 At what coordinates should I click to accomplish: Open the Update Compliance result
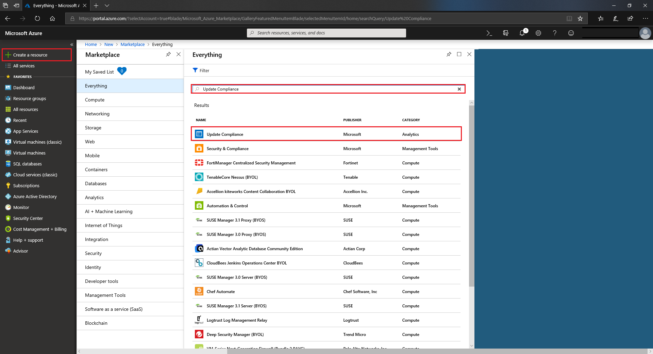[x=326, y=134]
